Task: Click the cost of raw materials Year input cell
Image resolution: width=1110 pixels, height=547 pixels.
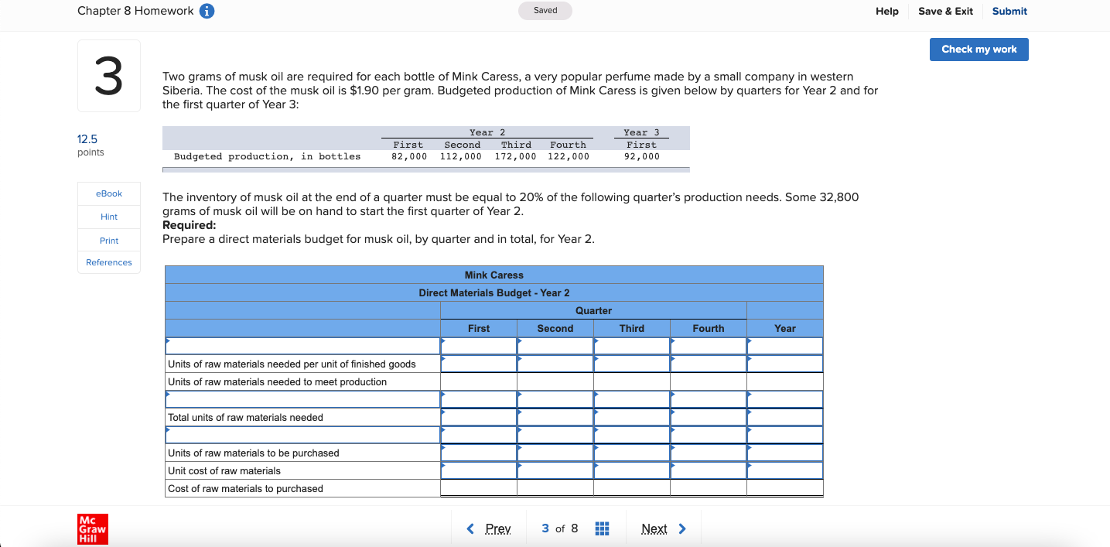Action: [784, 488]
